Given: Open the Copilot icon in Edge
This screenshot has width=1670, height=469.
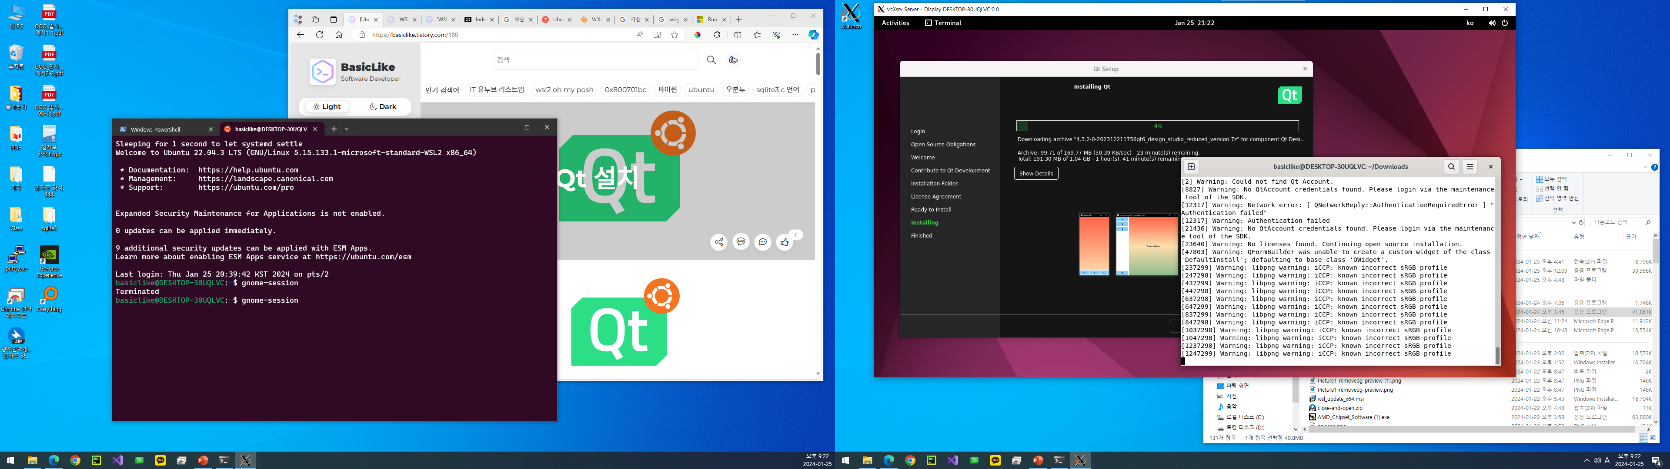Looking at the screenshot, I should [813, 35].
